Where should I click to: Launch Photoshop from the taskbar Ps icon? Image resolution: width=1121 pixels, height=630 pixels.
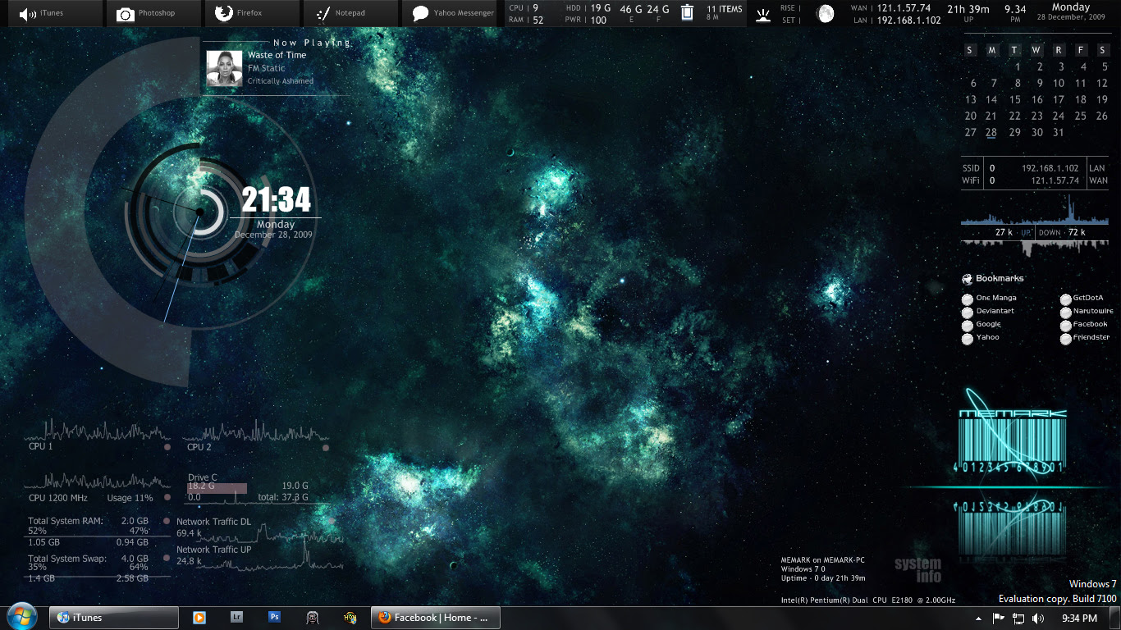[x=275, y=617]
